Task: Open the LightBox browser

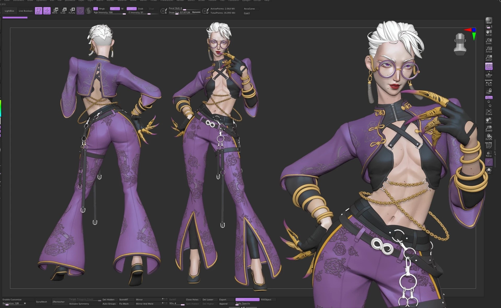Action: point(9,11)
